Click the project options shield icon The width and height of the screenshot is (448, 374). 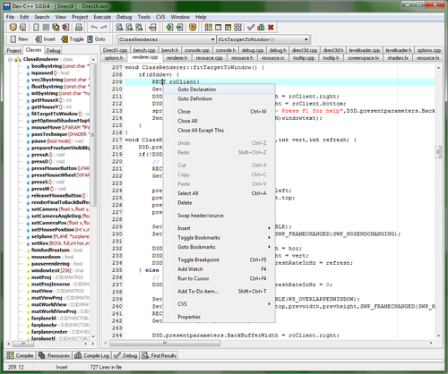(193, 28)
